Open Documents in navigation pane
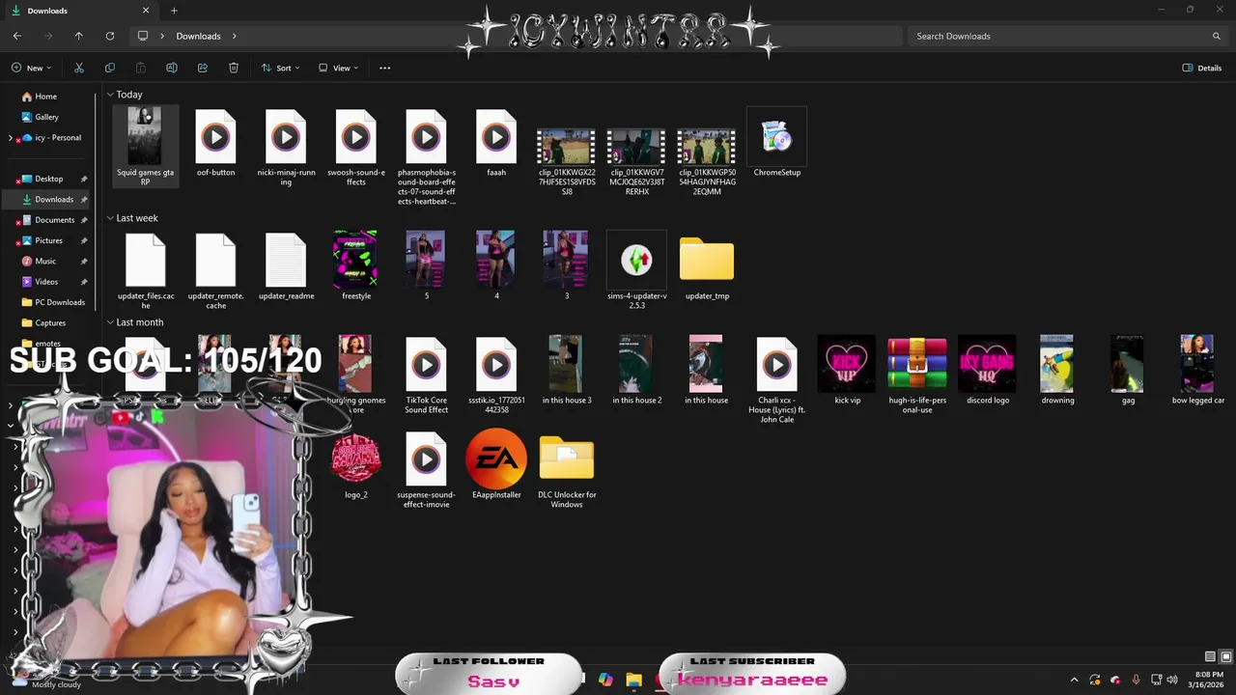This screenshot has width=1236, height=695. pos(48,220)
